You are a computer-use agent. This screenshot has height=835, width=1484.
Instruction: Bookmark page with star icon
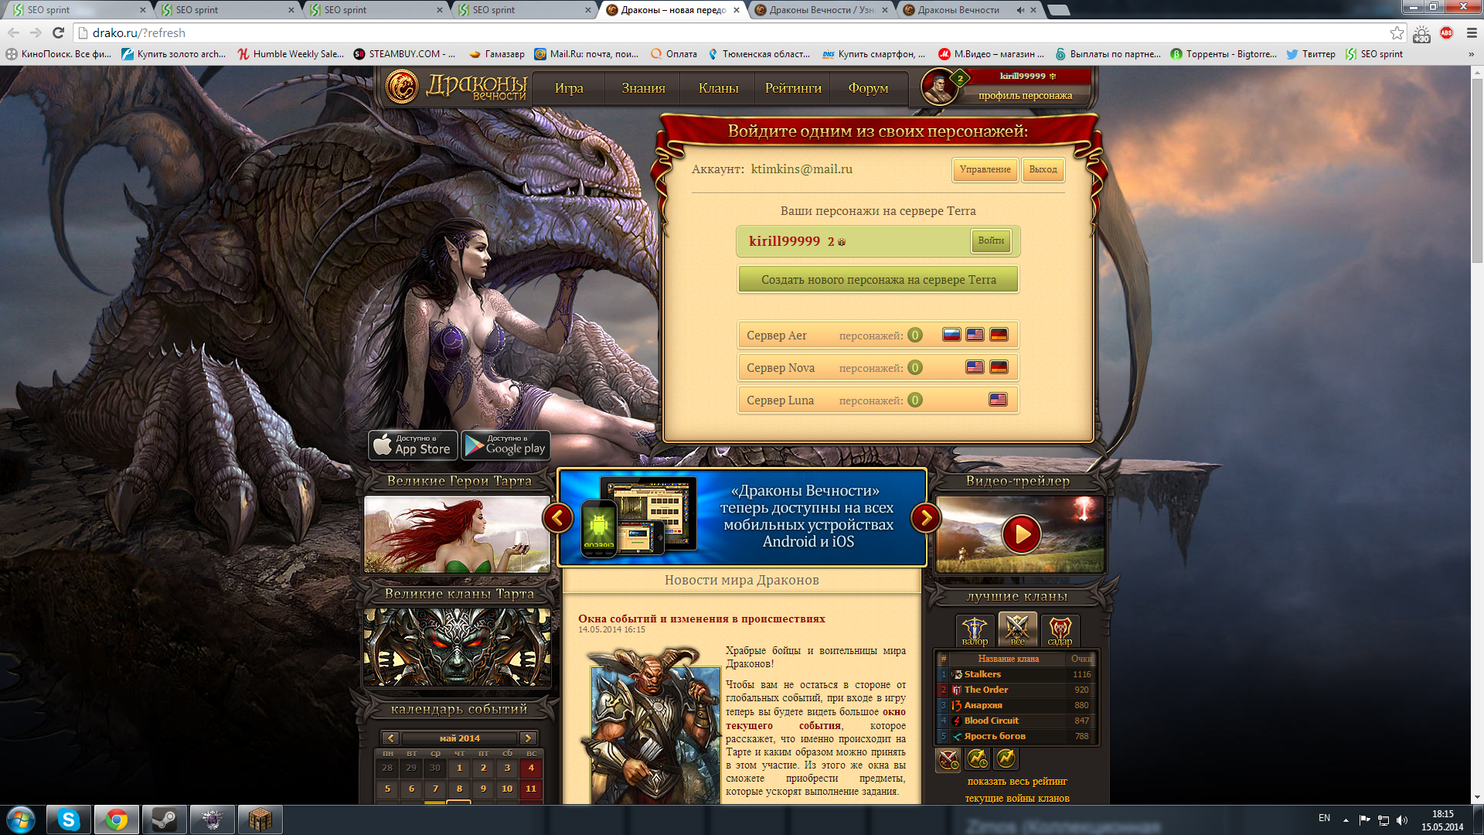pyautogui.click(x=1397, y=32)
